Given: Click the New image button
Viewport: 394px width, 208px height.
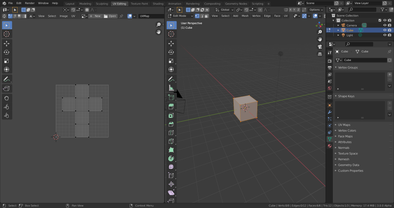Looking at the screenshot, I should [96, 16].
